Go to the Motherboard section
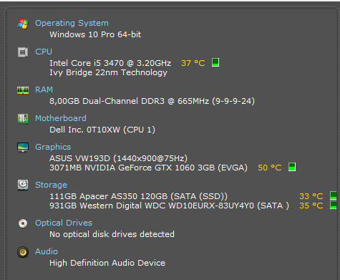 click(x=61, y=118)
